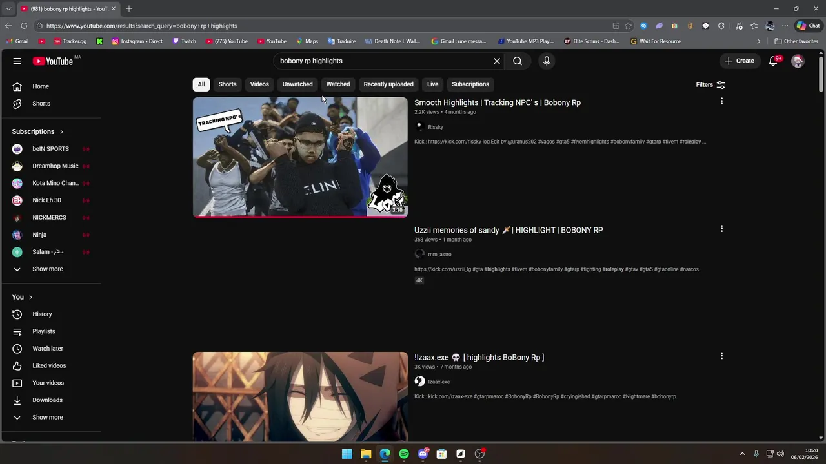Open Smooth Highlights video title
This screenshot has width=826, height=464.
[x=498, y=102]
